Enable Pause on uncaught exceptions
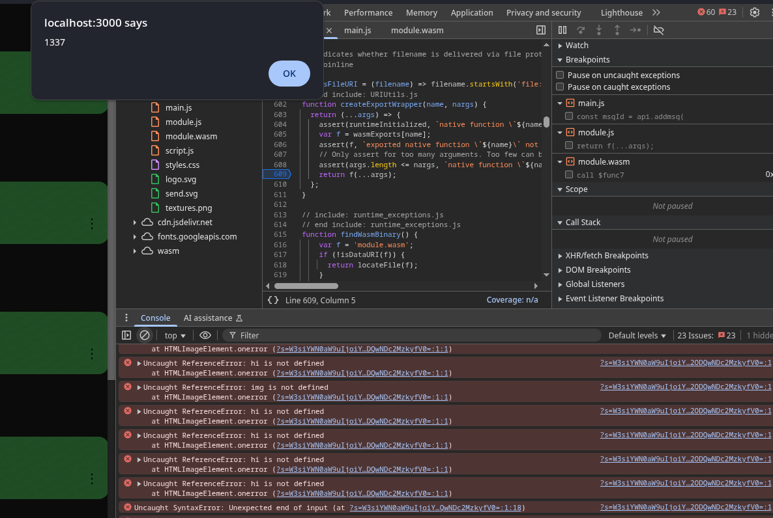Image resolution: width=773 pixels, height=518 pixels. [560, 75]
